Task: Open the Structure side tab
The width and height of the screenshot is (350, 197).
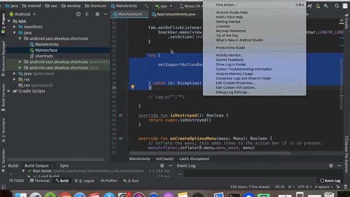Action: tap(3, 130)
